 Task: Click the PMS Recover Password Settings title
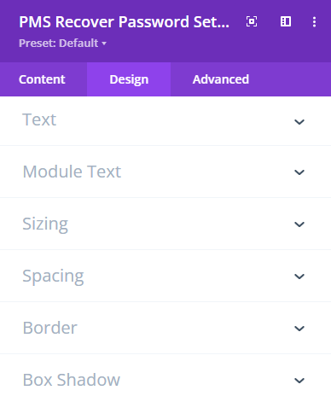point(124,22)
